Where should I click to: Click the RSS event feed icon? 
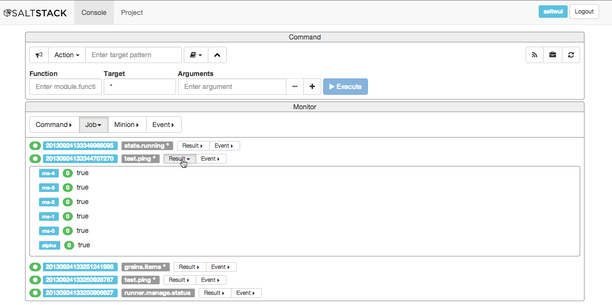(x=534, y=54)
